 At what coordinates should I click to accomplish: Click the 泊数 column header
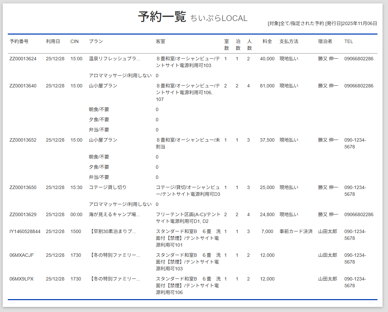click(x=238, y=45)
